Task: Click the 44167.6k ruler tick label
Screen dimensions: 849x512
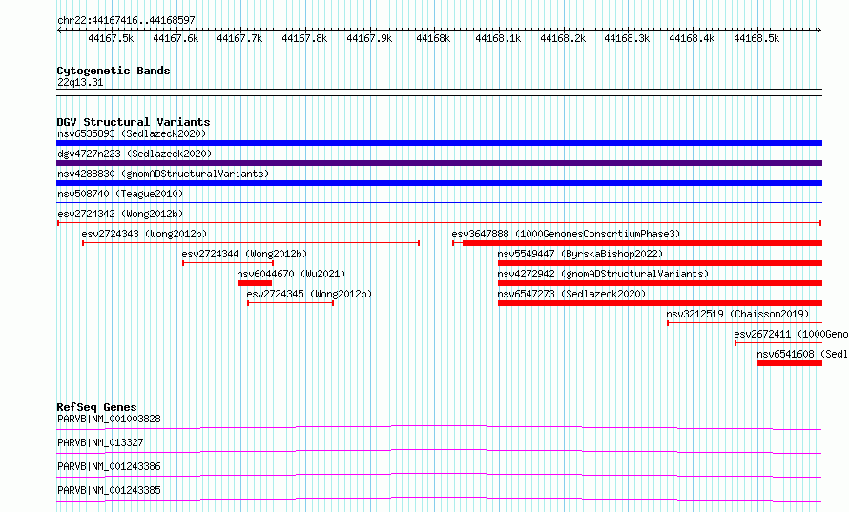Action: tap(176, 38)
